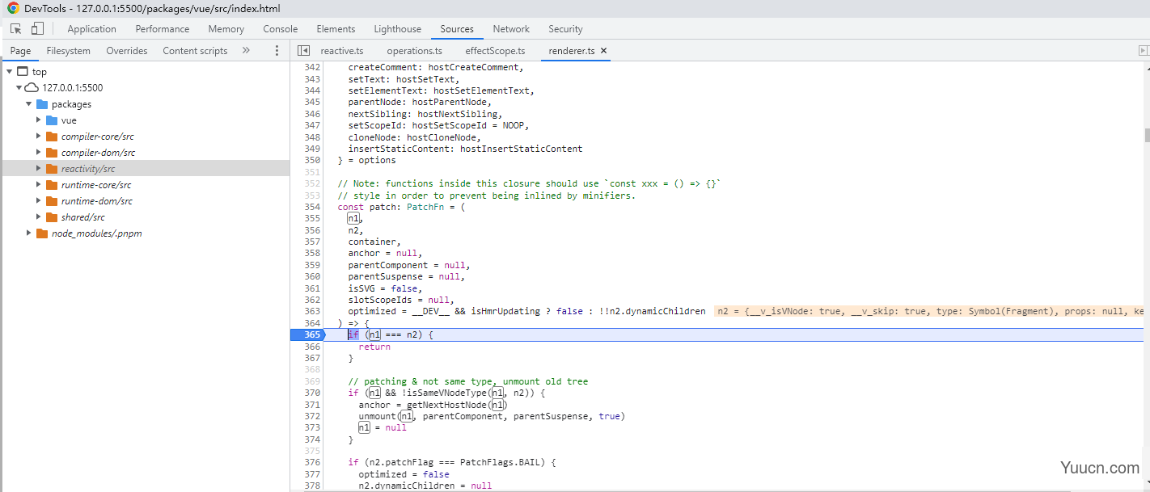This screenshot has width=1150, height=492.
Task: Select the Sources tab
Action: 457,28
